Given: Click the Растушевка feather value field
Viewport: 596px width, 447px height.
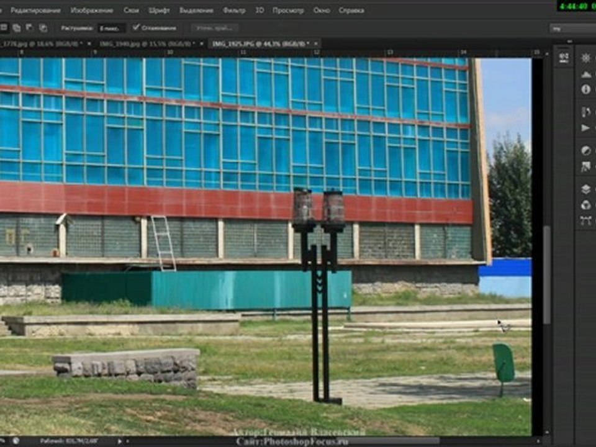Looking at the screenshot, I should (x=111, y=28).
